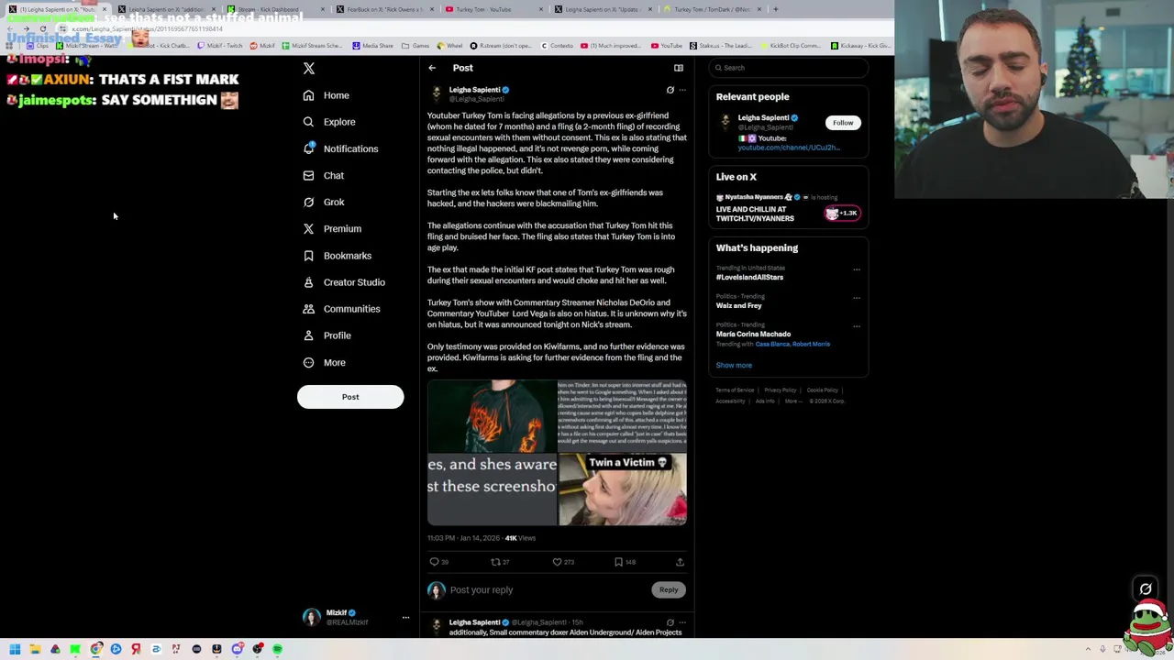
Task: Open options for the #LoveIslandAllStars trend
Action: click(857, 269)
